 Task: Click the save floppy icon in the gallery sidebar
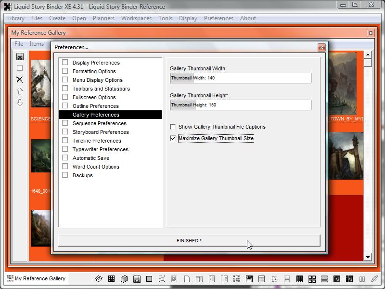click(20, 57)
